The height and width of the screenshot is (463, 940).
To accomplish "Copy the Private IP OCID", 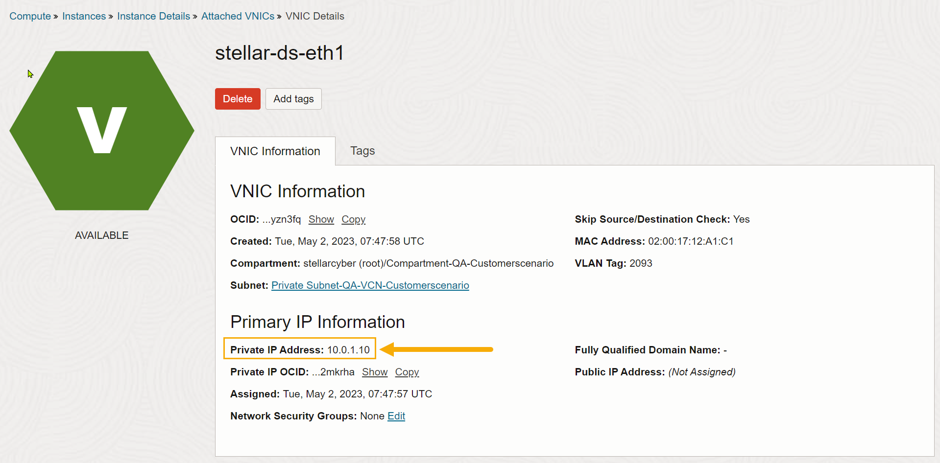I will pyautogui.click(x=407, y=372).
